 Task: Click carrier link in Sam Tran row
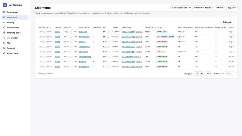tap(139, 32)
